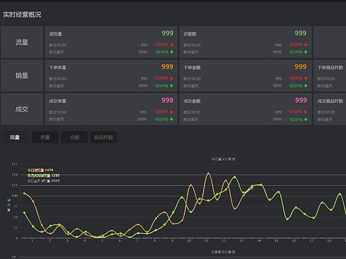Click white legend entry ending in 2038
The height and width of the screenshot is (259, 346).
(x=44, y=181)
